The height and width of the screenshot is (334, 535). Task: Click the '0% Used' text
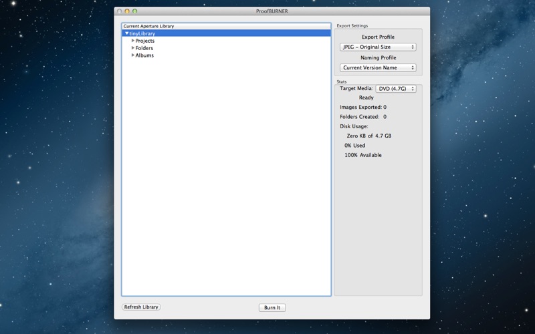pos(354,145)
